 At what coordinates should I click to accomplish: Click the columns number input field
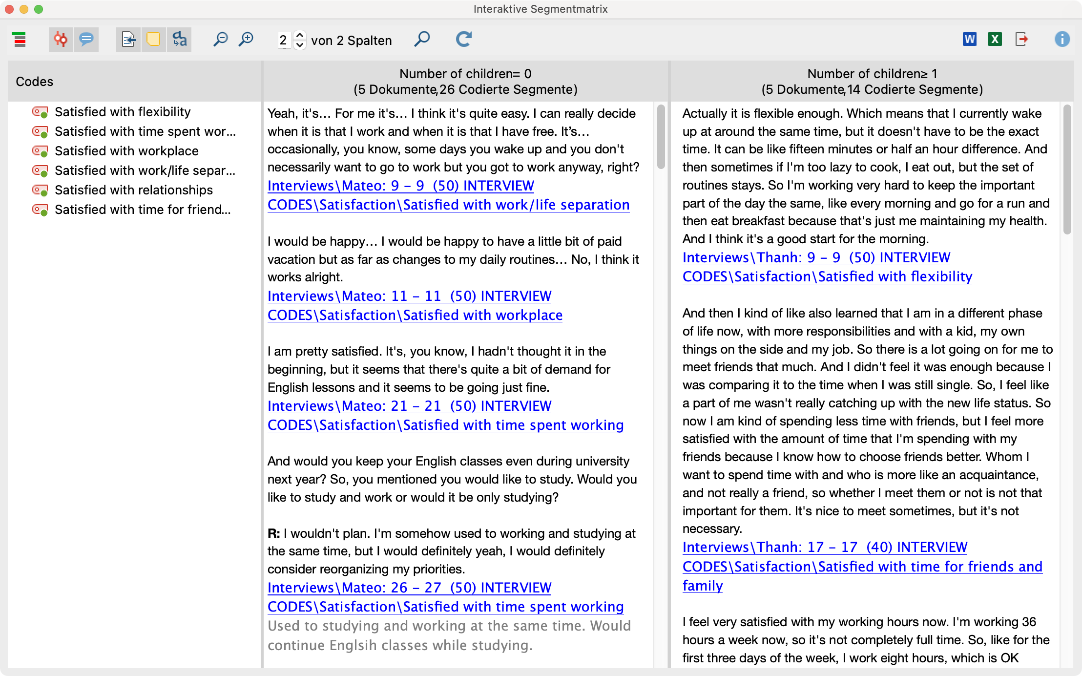[284, 40]
